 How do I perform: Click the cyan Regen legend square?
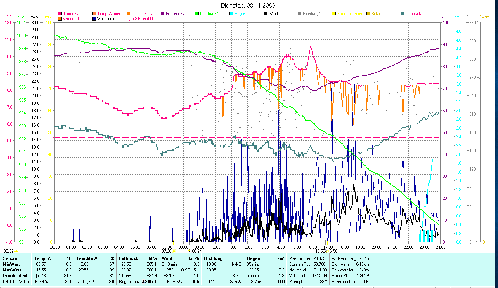(231, 14)
